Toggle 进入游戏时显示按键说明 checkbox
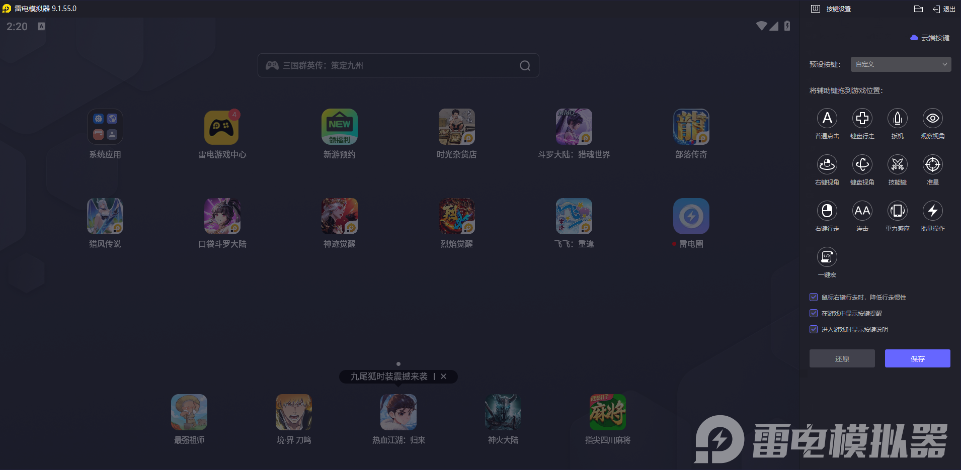 click(814, 329)
